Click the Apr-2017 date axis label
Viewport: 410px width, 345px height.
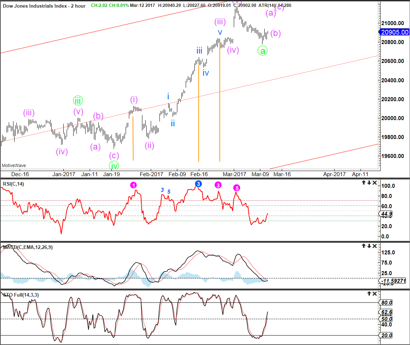click(334, 174)
